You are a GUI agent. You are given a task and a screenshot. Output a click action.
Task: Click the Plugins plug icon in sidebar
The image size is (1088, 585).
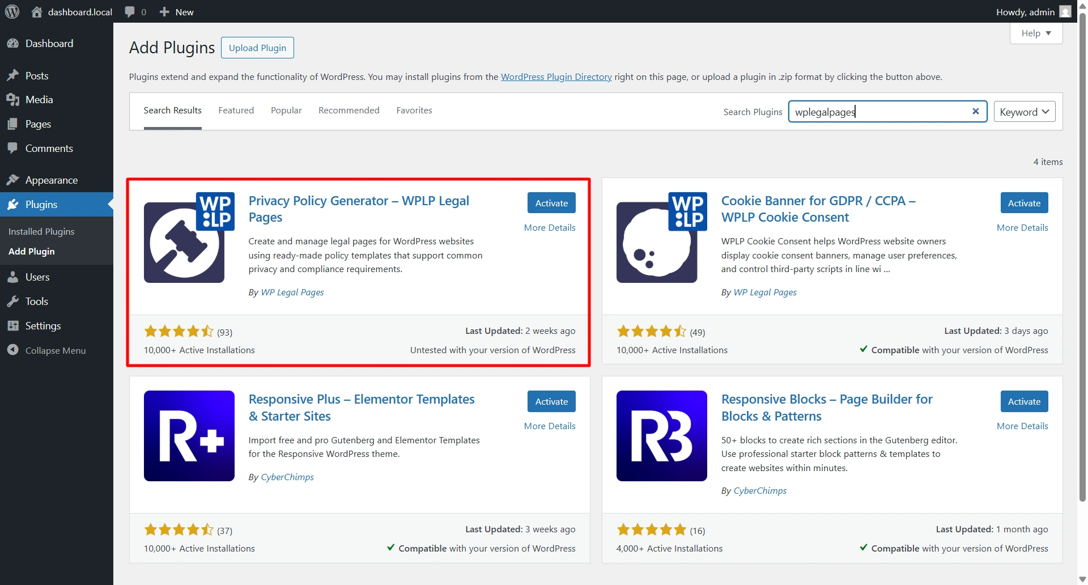point(13,204)
